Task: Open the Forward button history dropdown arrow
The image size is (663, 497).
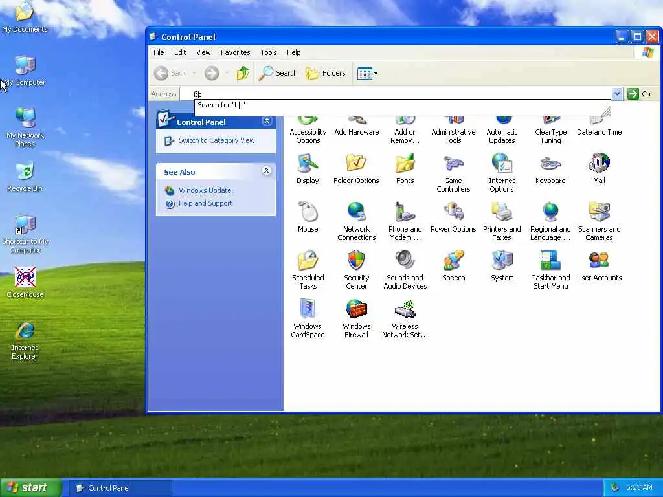Action: [227, 73]
